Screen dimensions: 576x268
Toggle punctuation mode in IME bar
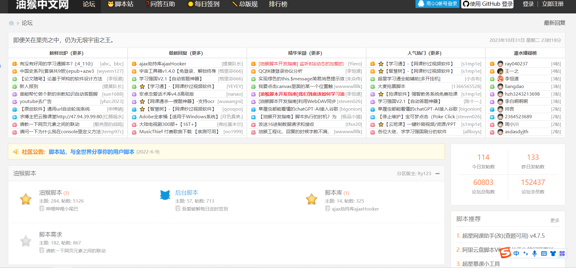526,254
